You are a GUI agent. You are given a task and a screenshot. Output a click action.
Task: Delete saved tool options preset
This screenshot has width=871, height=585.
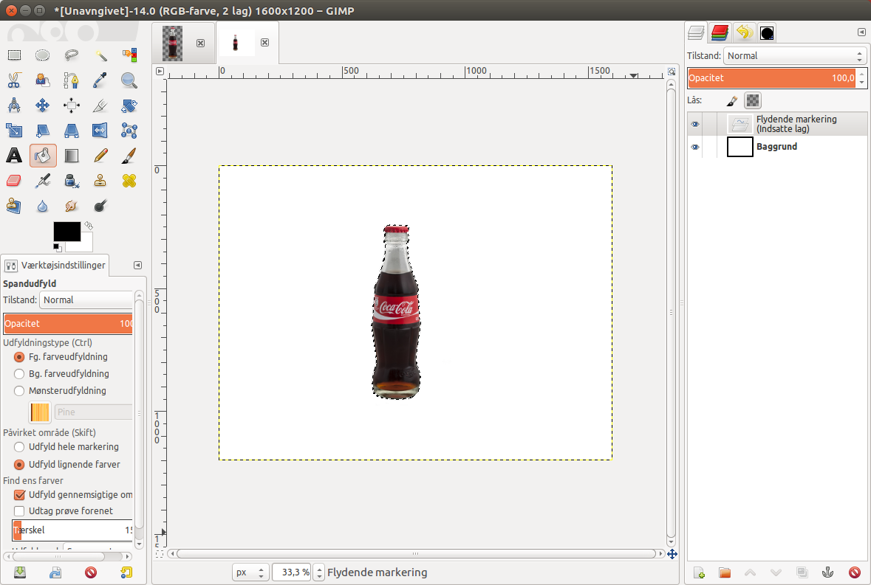tap(91, 572)
